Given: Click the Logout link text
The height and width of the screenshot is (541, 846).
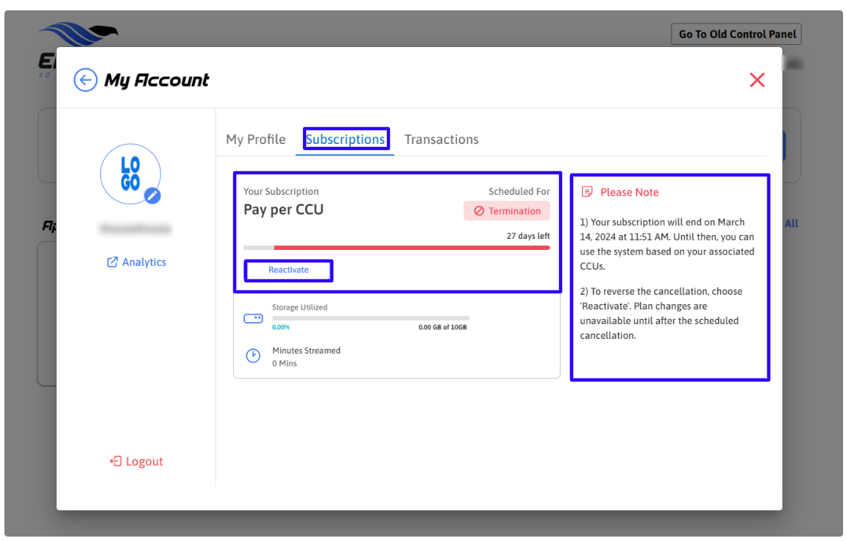Looking at the screenshot, I should pos(144,462).
